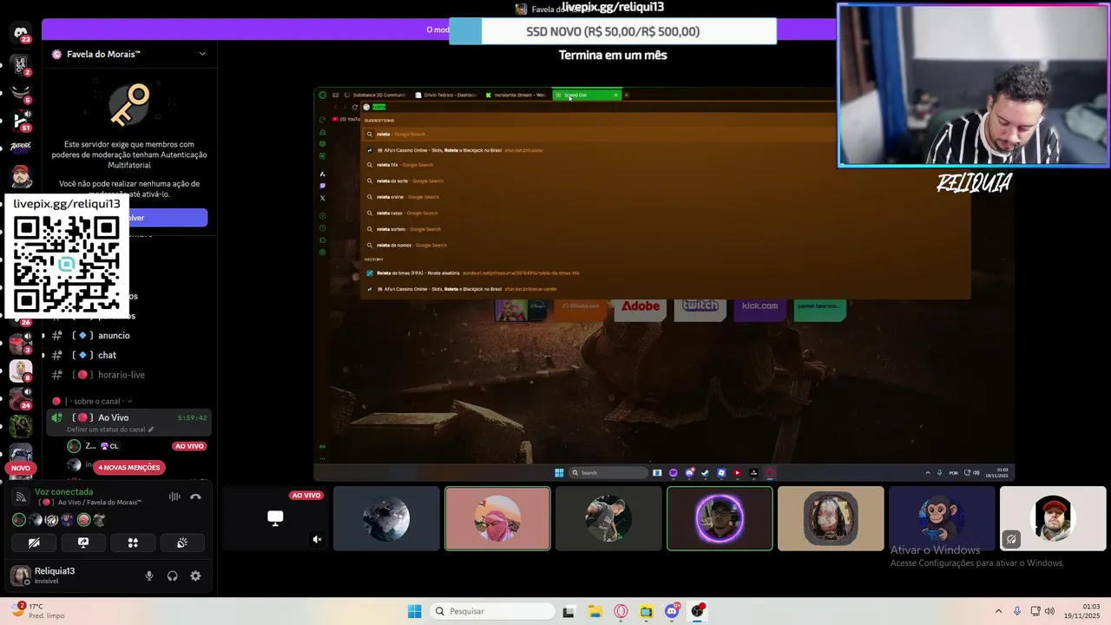Choose 'roleta fifa' Google suggestion
Screen dimensions: 1111x625
pos(665,165)
